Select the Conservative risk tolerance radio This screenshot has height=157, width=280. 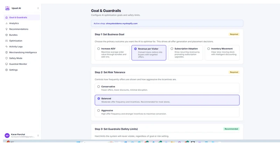99,87
